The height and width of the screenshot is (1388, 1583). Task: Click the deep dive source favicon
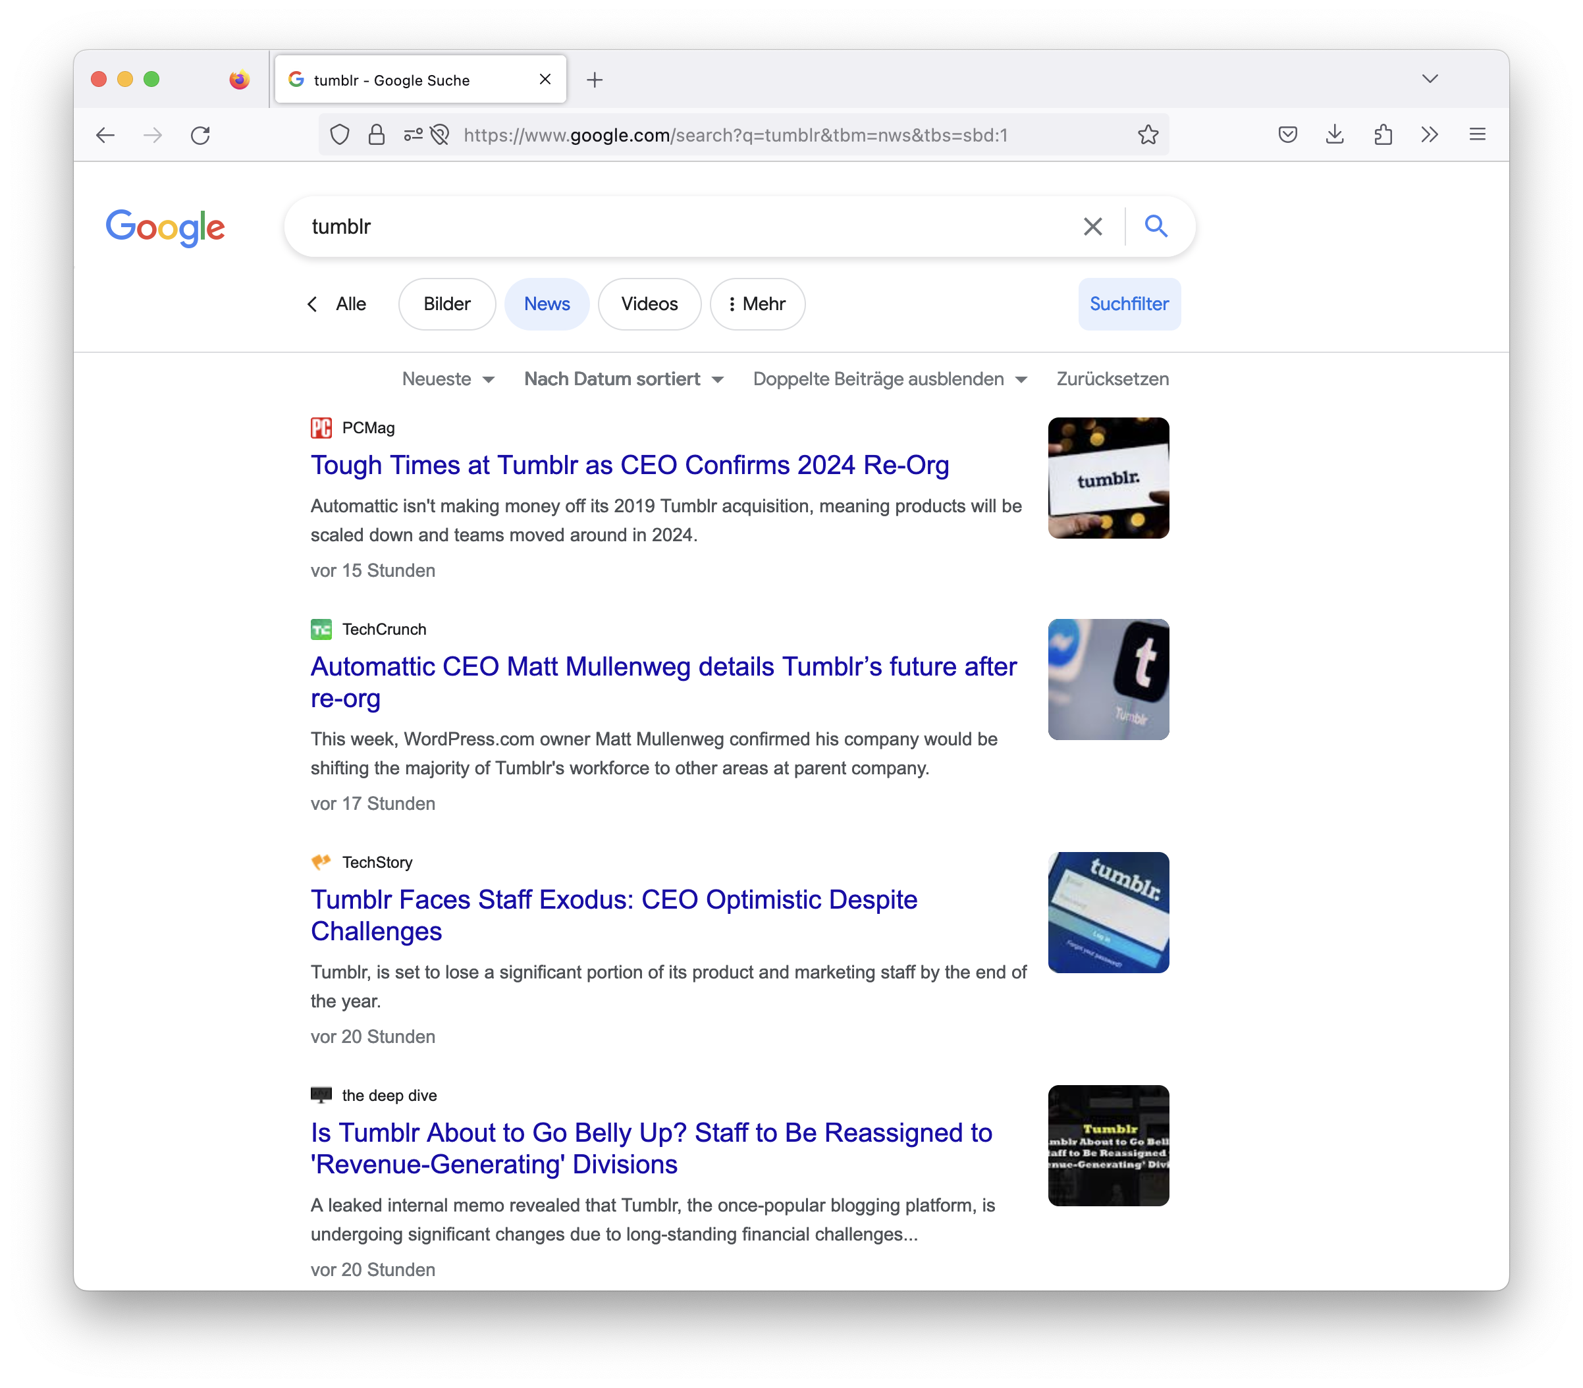(321, 1095)
